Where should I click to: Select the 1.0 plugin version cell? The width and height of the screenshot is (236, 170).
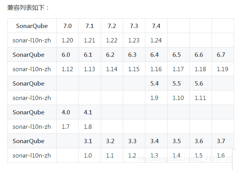tap(88, 156)
